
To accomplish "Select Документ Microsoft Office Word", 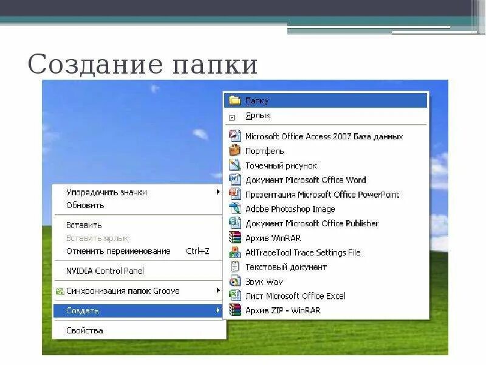I will point(326,180).
